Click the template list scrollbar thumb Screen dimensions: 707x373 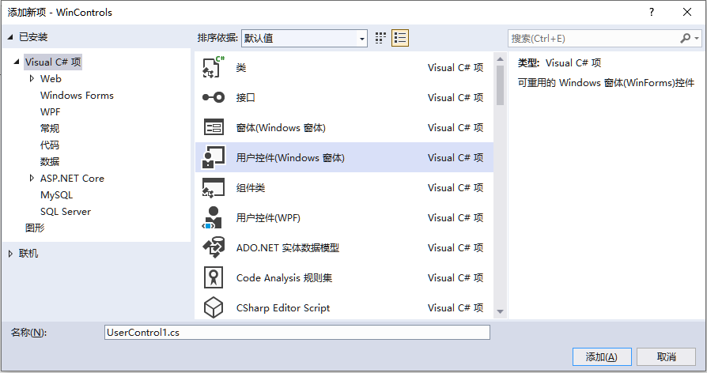[x=500, y=85]
